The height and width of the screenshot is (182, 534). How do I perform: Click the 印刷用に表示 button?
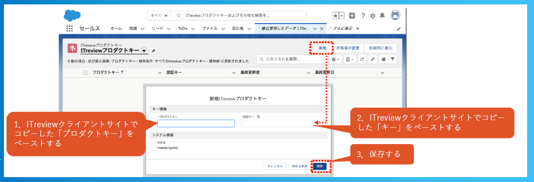pyautogui.click(x=381, y=48)
